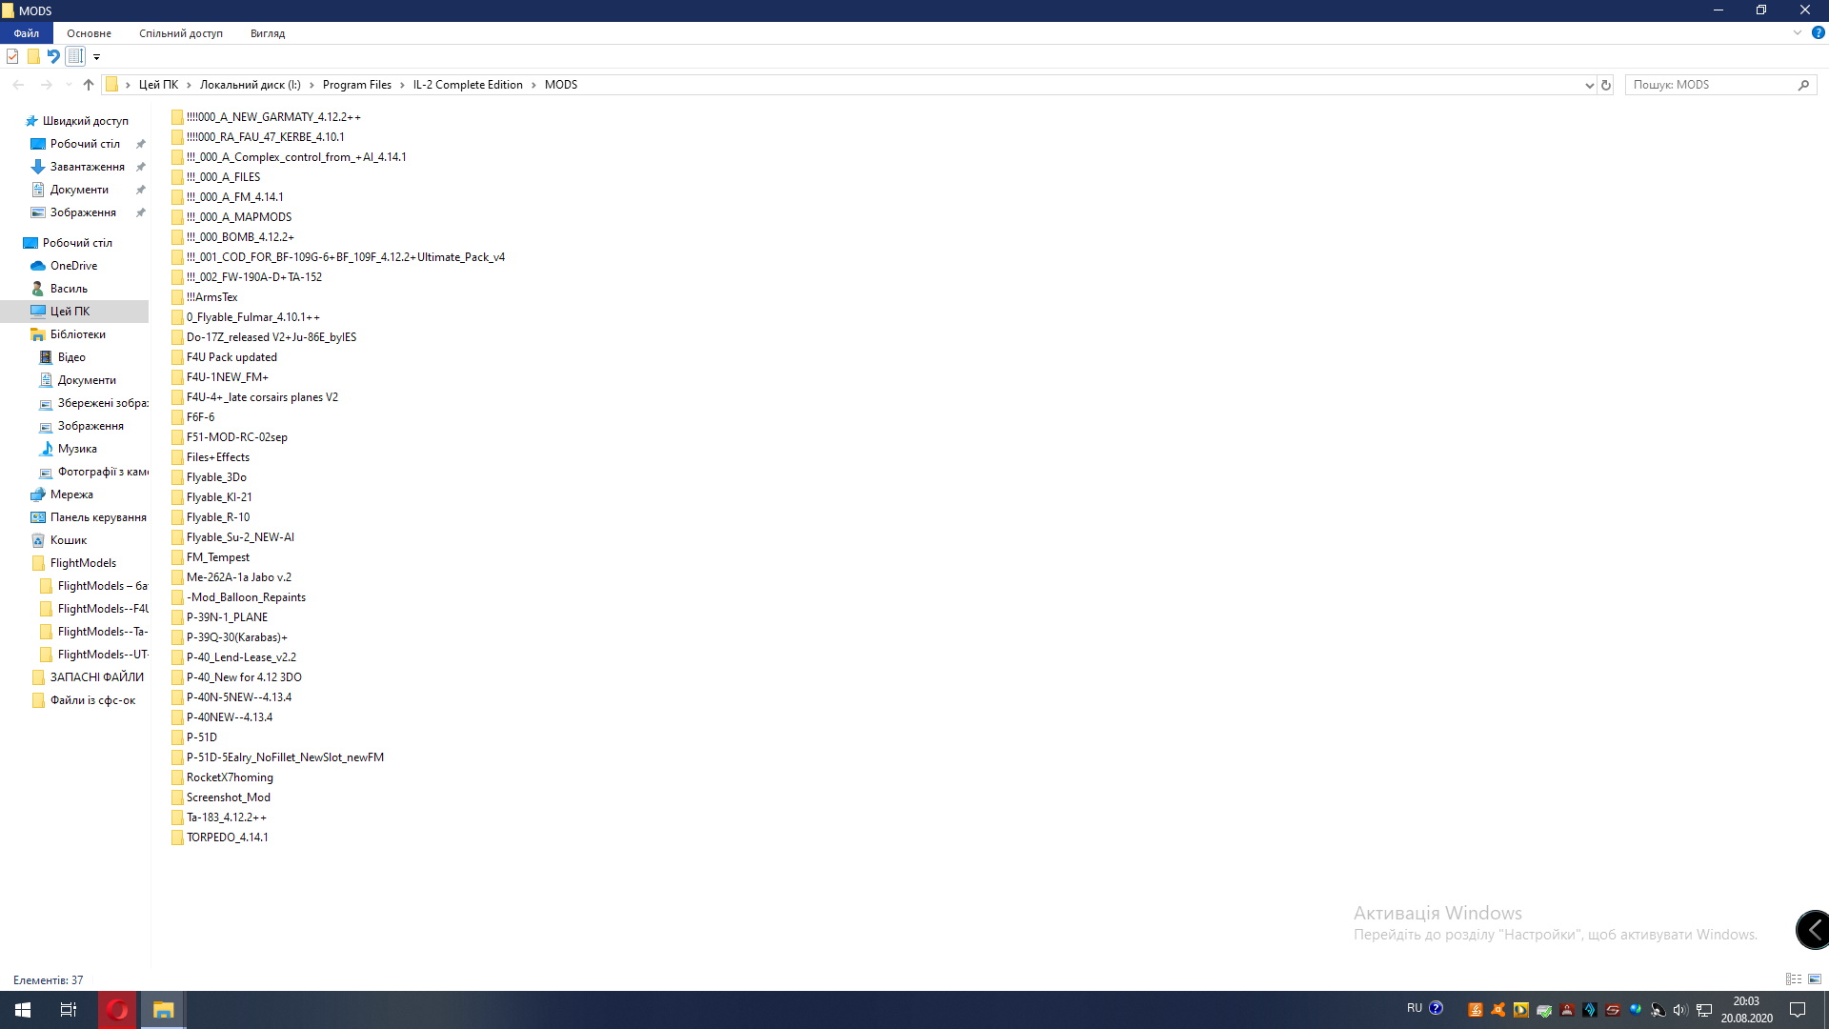The height and width of the screenshot is (1029, 1829).
Task: Open the help question mark icon
Action: pos(1818,32)
